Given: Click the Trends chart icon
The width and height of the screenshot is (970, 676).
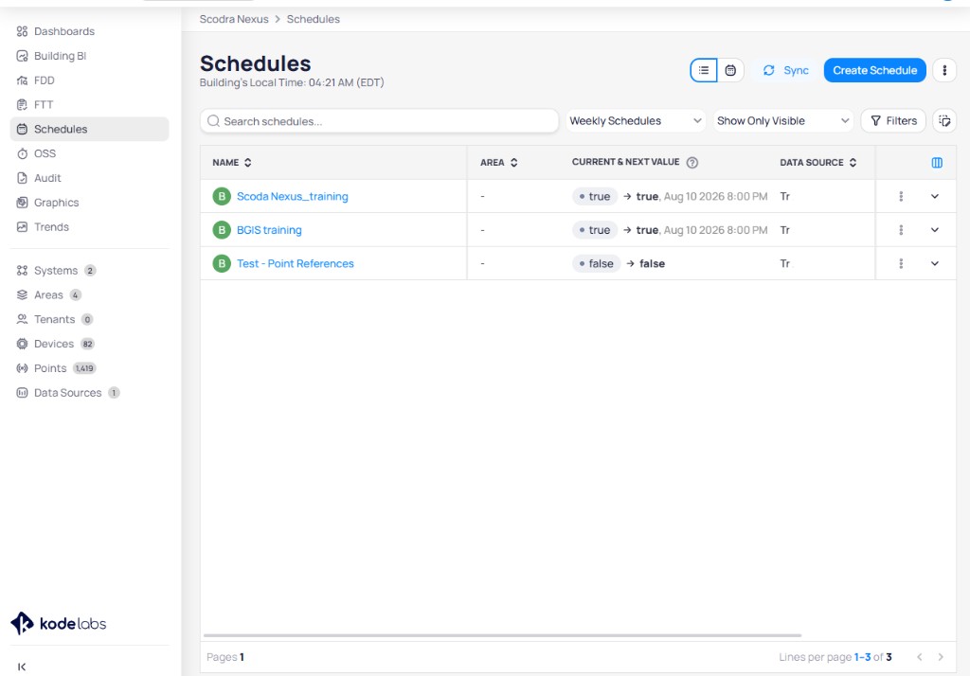Looking at the screenshot, I should (23, 227).
